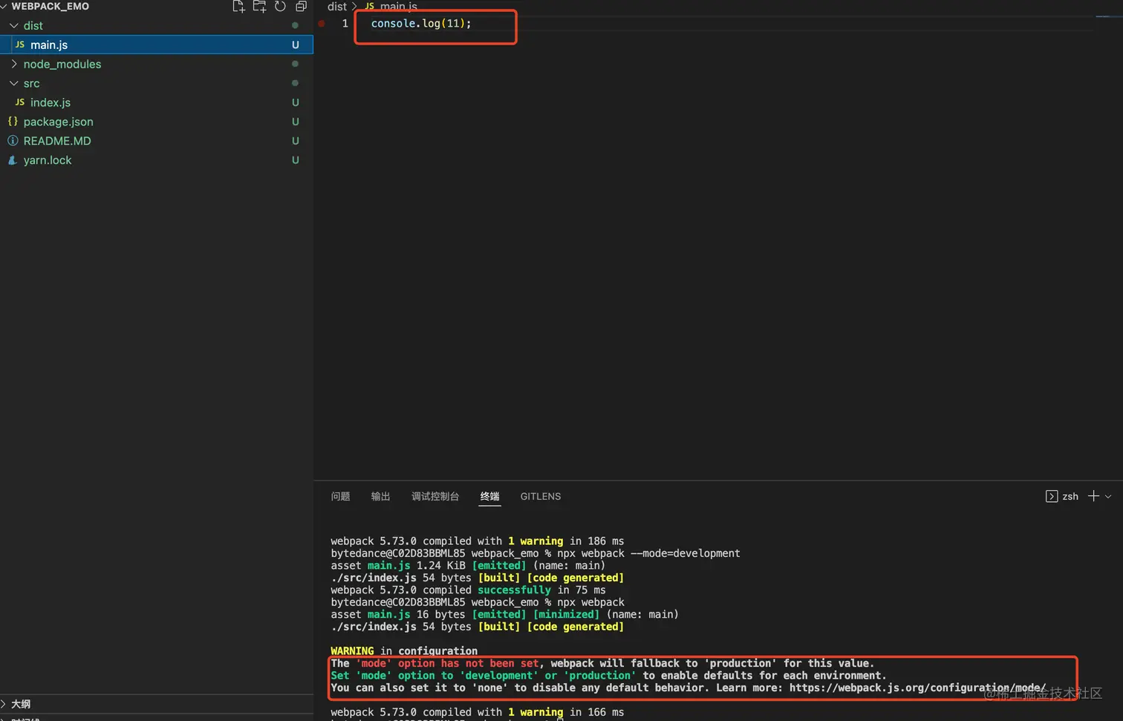Click the git status dot of dist
This screenshot has height=721, width=1123.
pos(295,25)
